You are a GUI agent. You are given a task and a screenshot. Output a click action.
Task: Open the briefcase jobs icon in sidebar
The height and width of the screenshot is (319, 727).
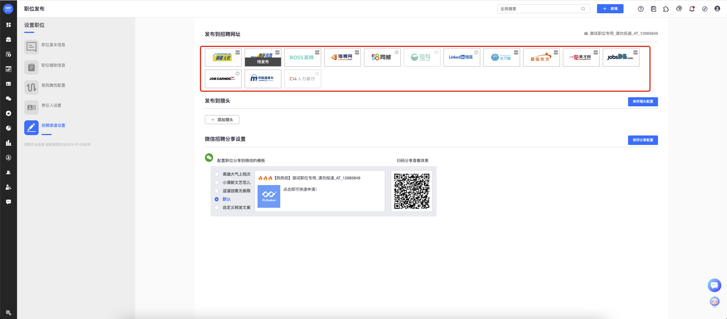pos(8,39)
